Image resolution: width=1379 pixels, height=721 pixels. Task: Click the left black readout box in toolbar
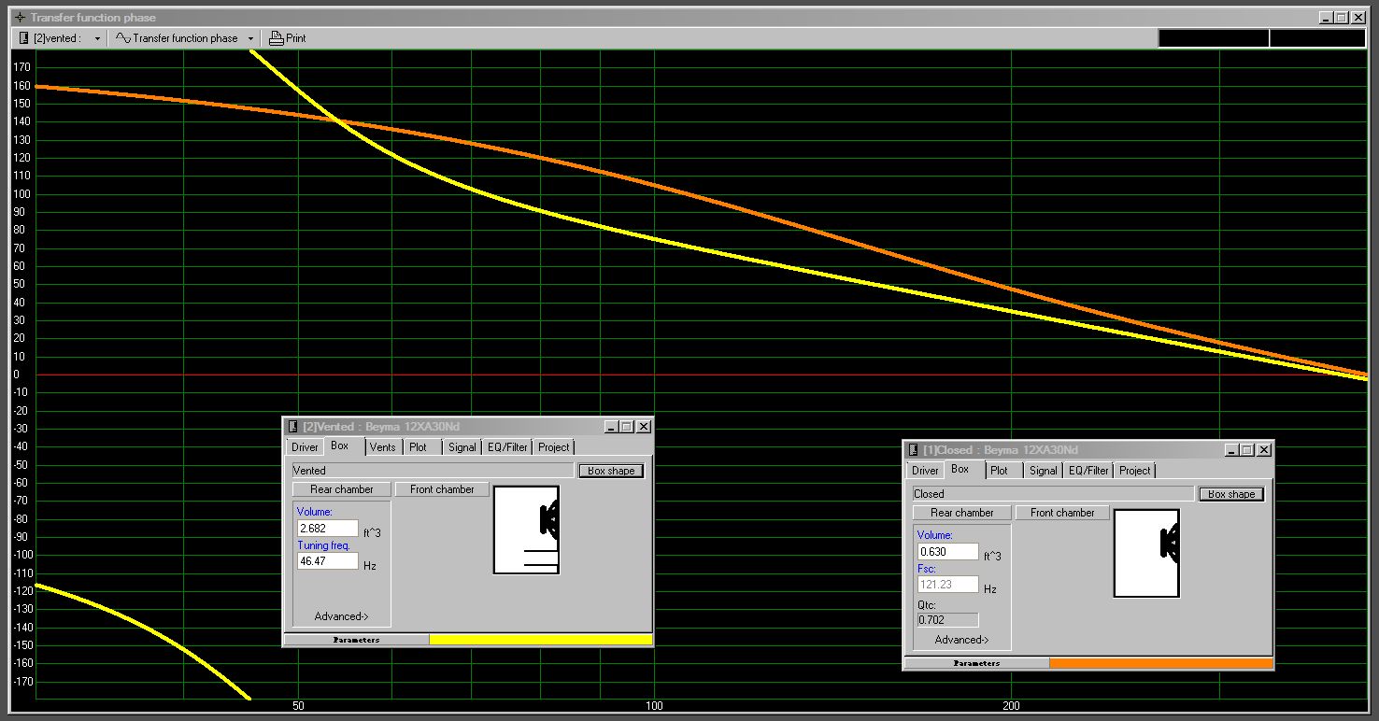click(x=1213, y=38)
